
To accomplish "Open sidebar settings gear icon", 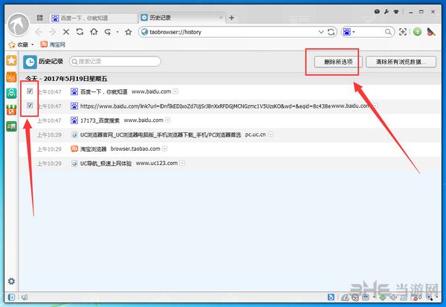I will pyautogui.click(x=11, y=281).
